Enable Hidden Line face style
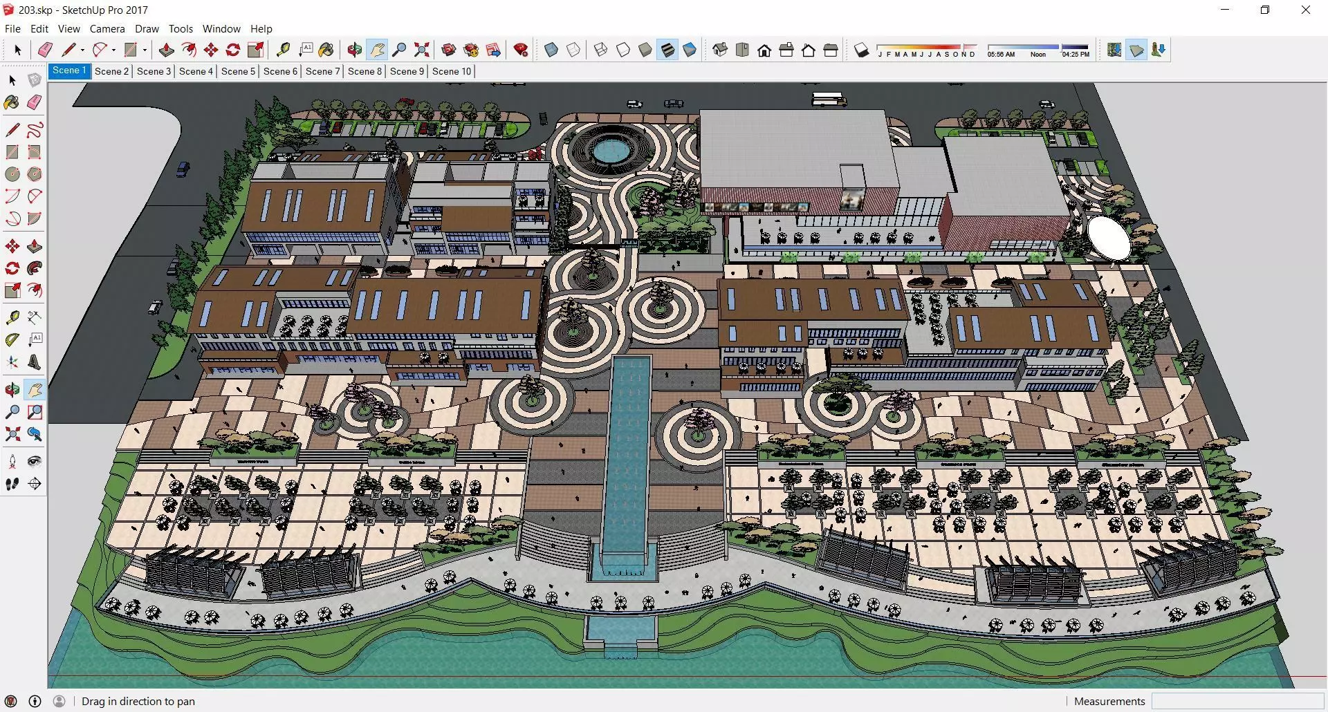Viewport: 1328px width, 712px height. pyautogui.click(x=623, y=50)
